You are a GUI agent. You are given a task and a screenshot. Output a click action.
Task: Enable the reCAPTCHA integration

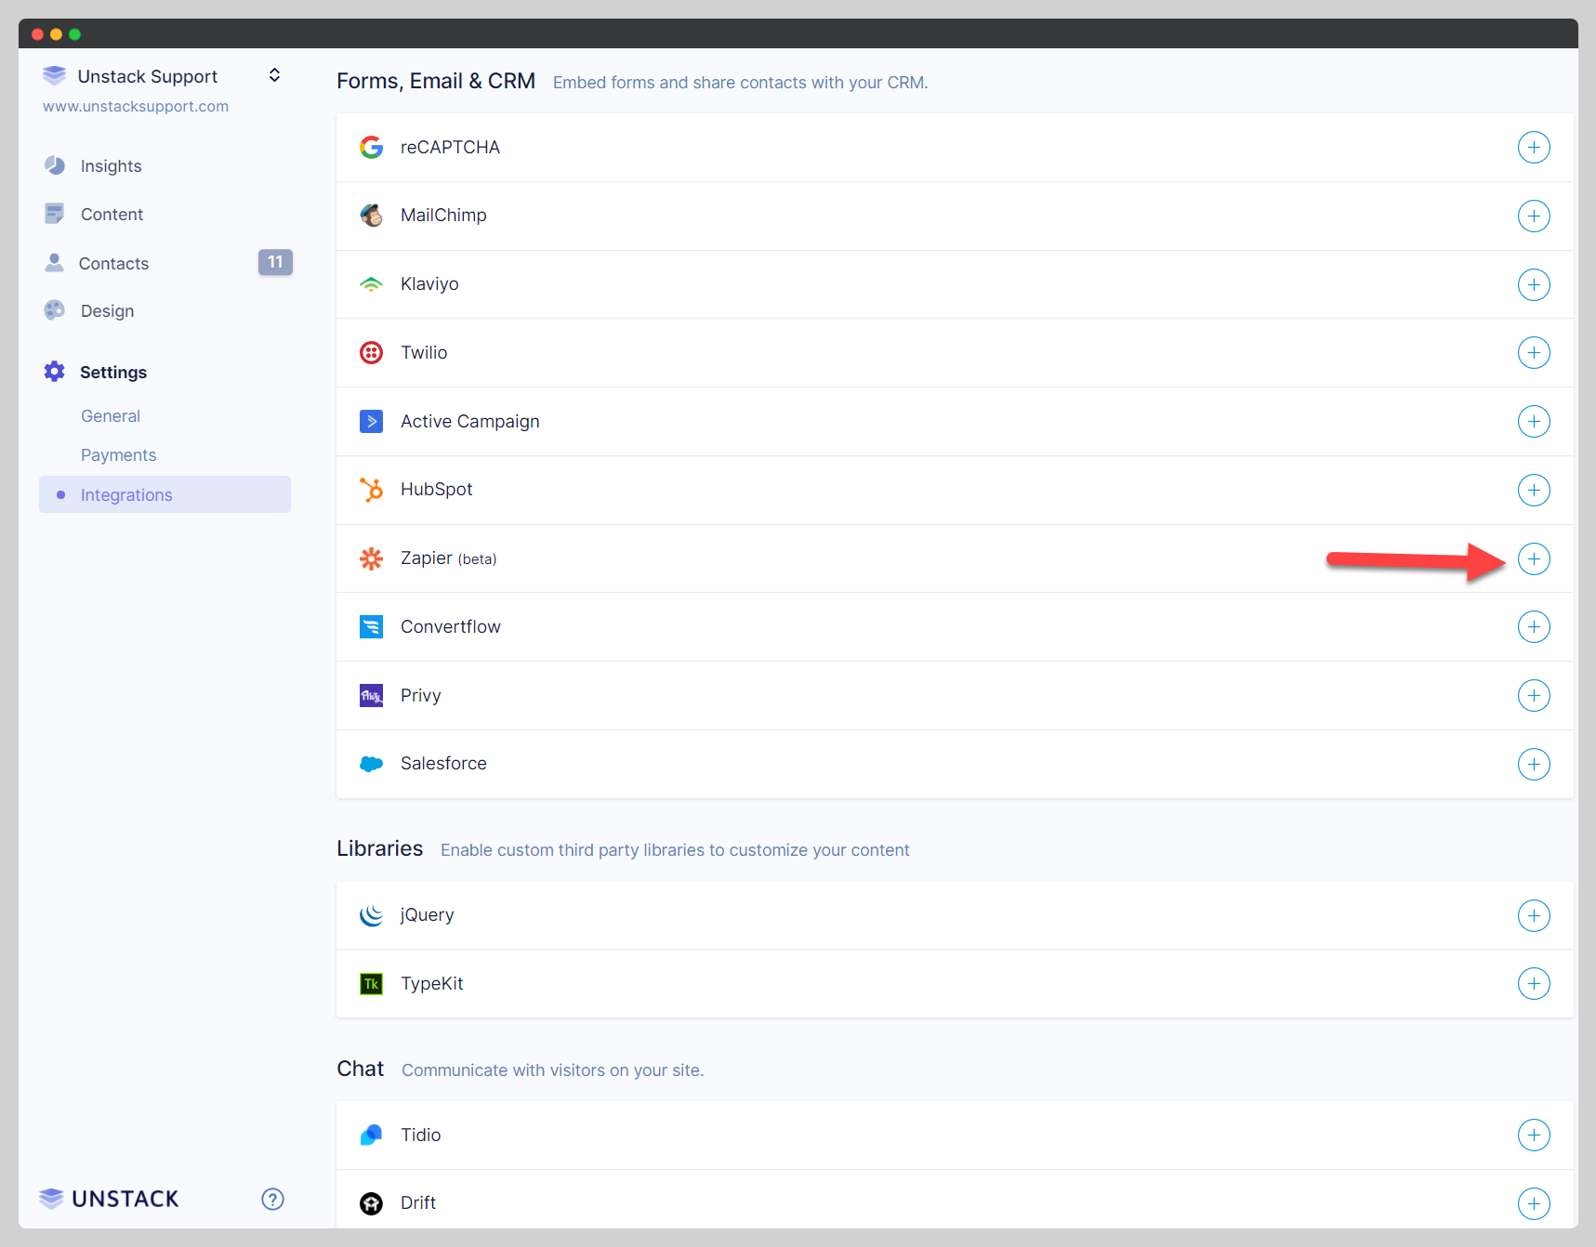click(x=1534, y=147)
